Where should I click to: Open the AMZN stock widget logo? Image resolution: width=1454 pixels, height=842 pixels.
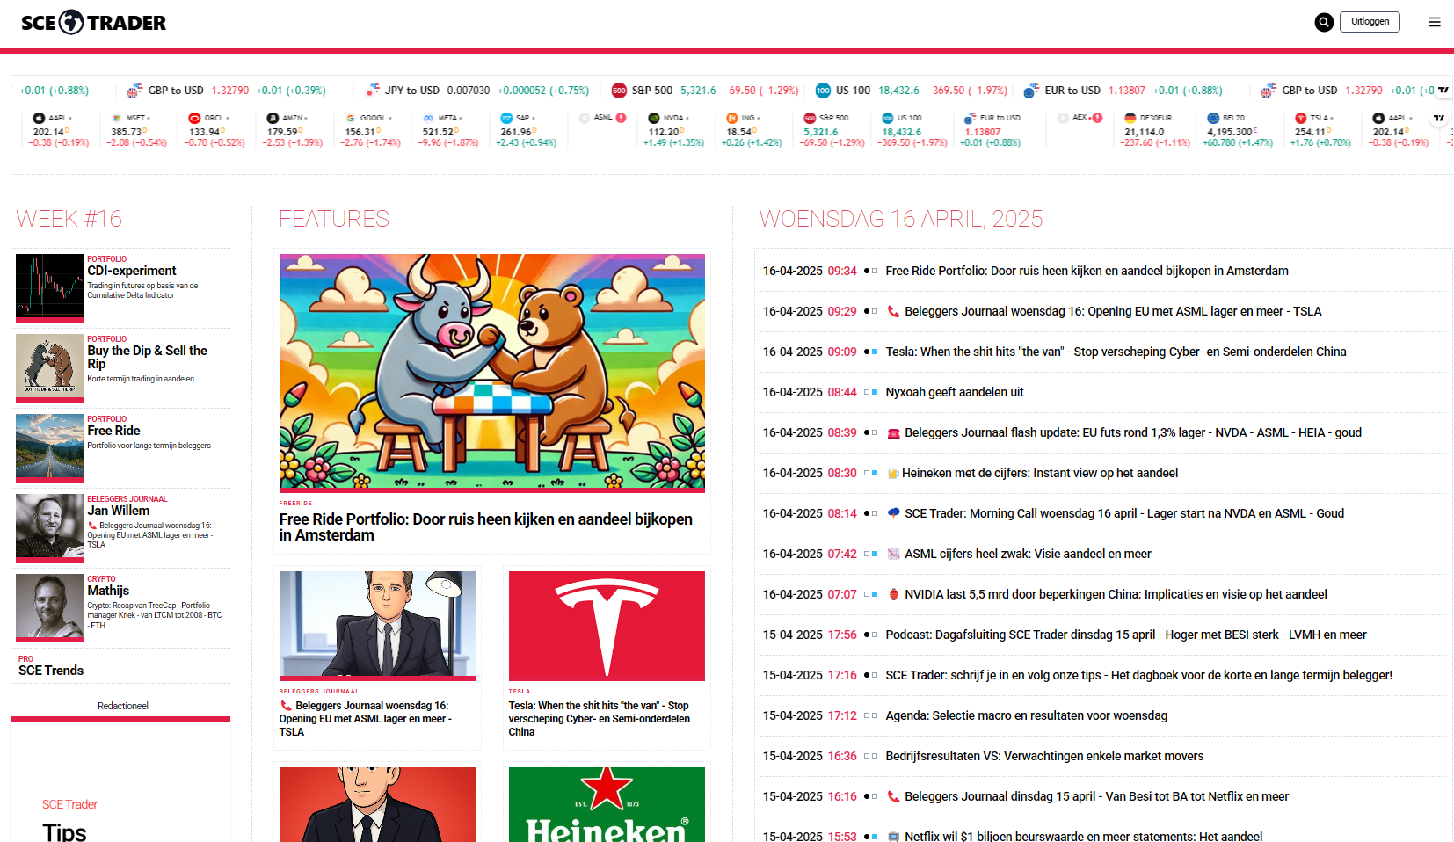coord(273,118)
